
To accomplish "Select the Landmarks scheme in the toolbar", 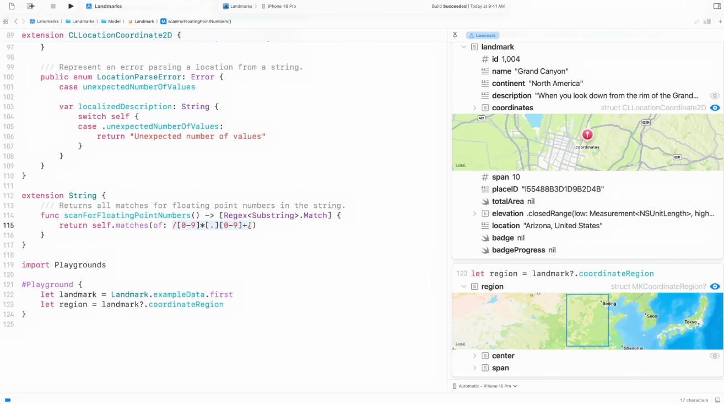I will 237,6.
